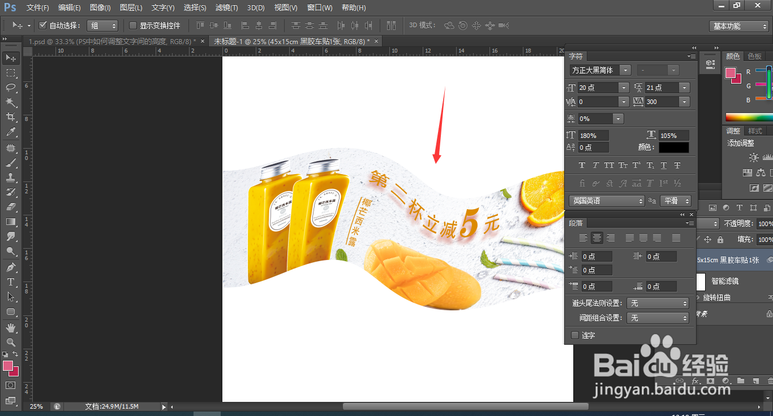Open the 组 auto-select target dropdown
Image resolution: width=773 pixels, height=416 pixels.
(x=102, y=25)
